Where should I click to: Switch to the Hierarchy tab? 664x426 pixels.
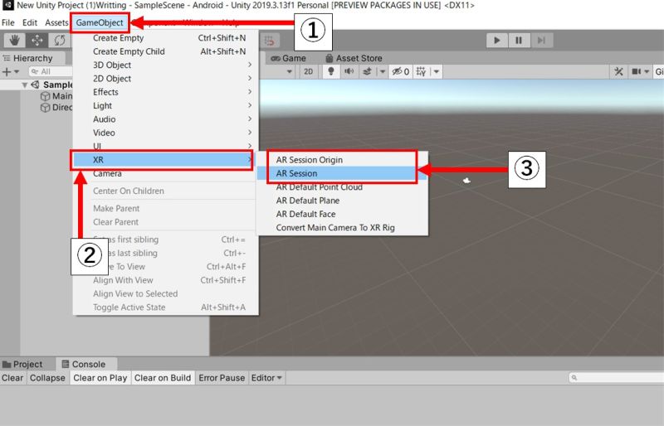(28, 58)
